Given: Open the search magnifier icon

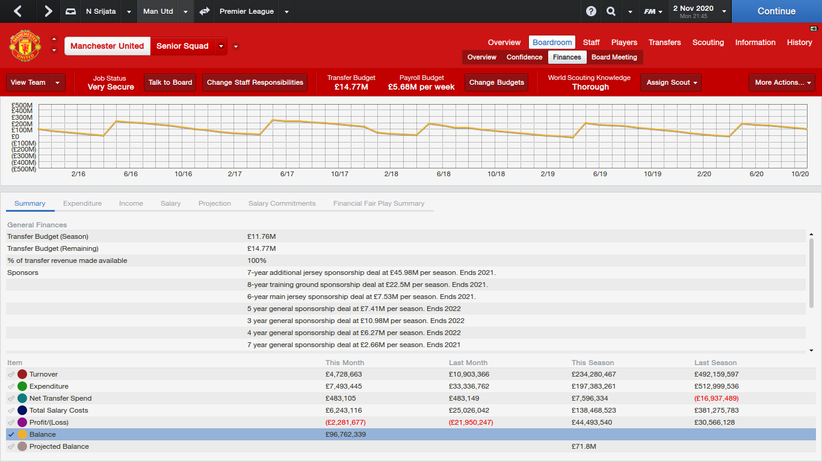Looking at the screenshot, I should pos(611,11).
